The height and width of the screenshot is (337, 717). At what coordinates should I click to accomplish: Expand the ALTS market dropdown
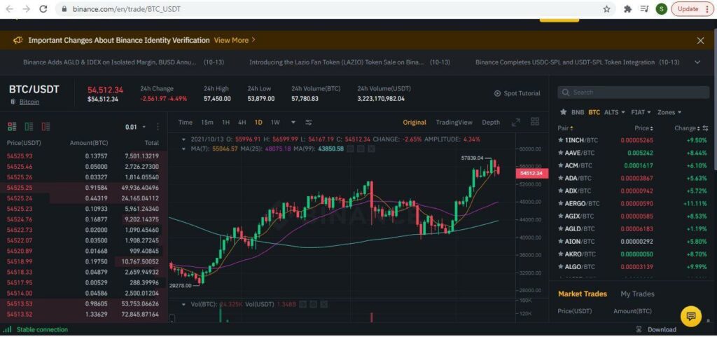pyautogui.click(x=614, y=112)
